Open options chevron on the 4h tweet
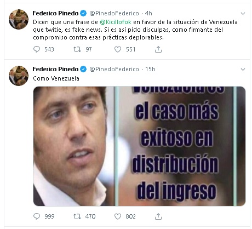Image resolution: width=252 pixels, height=229 pixels. pyautogui.click(x=243, y=14)
